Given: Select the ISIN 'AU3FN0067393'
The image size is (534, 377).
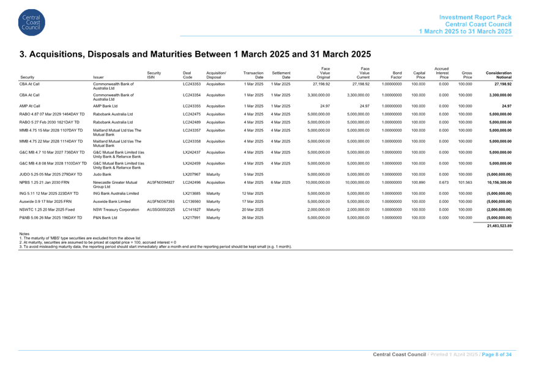Looking at the screenshot, I should [x=161, y=202].
